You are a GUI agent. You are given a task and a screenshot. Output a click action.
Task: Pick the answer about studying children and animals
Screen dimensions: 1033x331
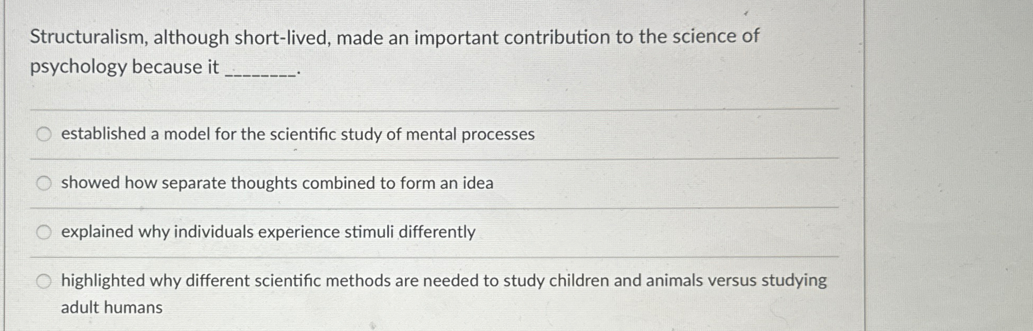click(45, 280)
